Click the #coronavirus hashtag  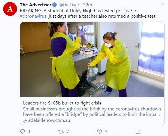[x=33, y=16]
